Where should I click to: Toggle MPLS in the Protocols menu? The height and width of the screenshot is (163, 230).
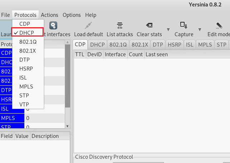pos(28,87)
